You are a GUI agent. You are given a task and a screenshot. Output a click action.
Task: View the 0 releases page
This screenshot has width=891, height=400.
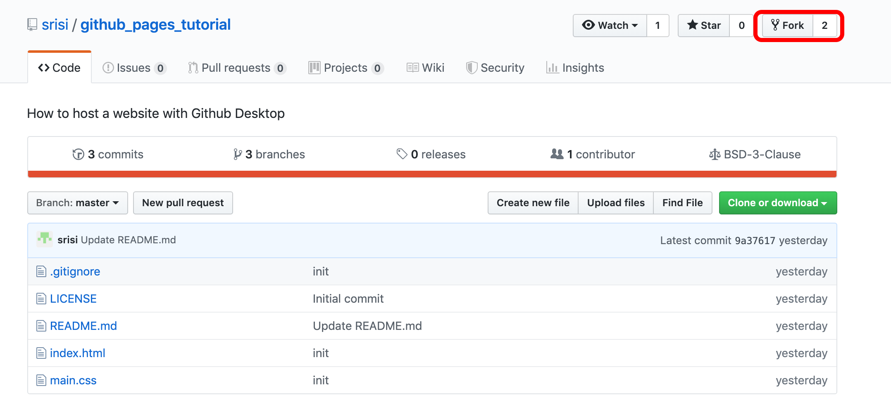click(431, 154)
